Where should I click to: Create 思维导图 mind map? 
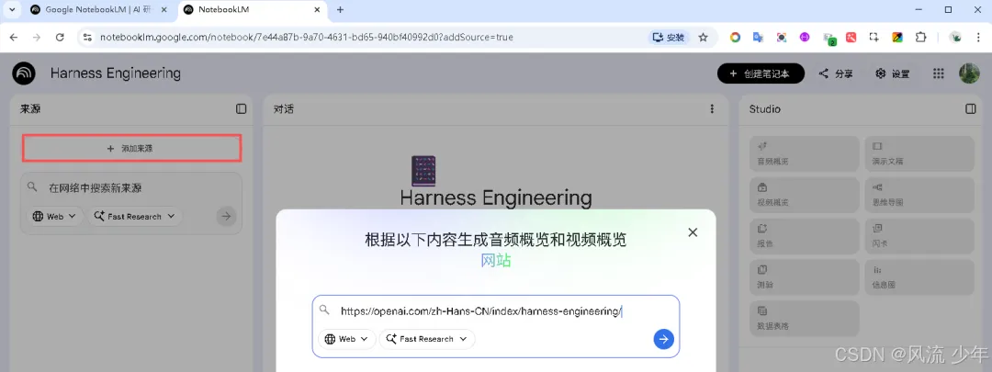click(x=919, y=195)
